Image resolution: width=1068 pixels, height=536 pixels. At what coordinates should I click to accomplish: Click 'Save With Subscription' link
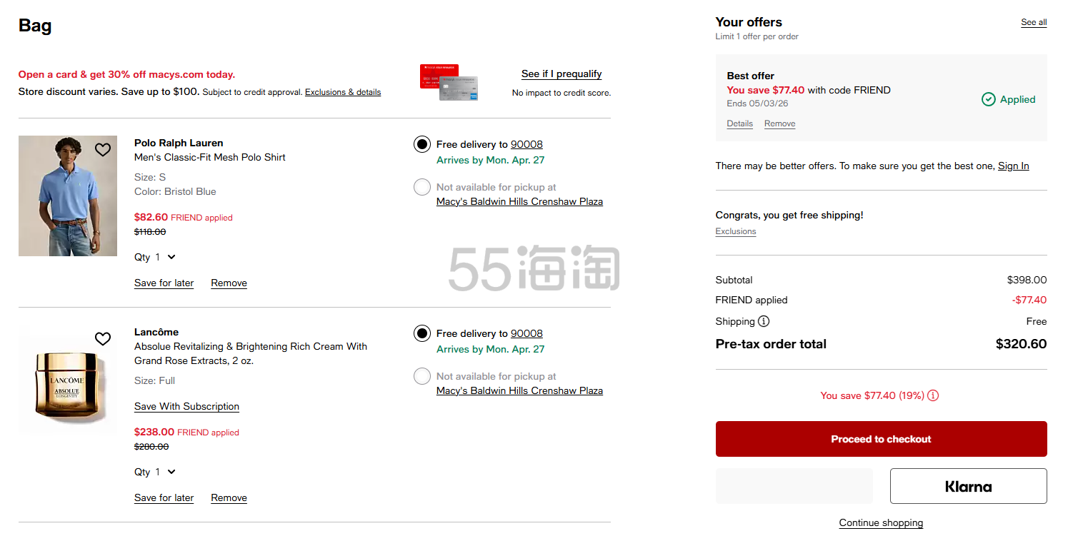coord(186,406)
